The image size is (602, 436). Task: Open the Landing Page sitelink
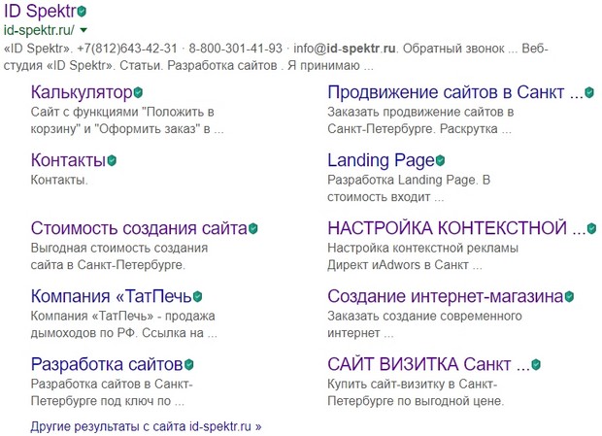coord(382,160)
